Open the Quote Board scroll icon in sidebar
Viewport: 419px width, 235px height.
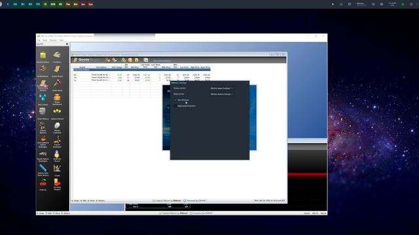(57, 70)
